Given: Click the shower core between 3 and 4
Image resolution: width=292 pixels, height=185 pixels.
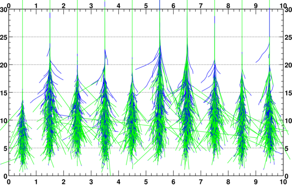Looking at the screenshot, I should 105,119.
